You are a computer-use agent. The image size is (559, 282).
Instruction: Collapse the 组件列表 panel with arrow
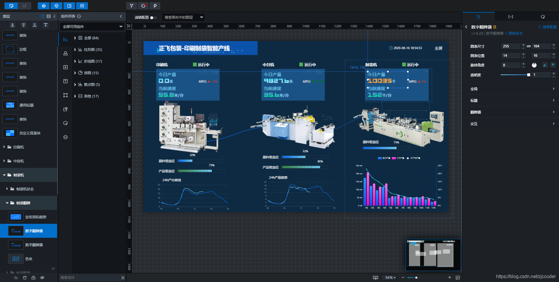(x=121, y=16)
